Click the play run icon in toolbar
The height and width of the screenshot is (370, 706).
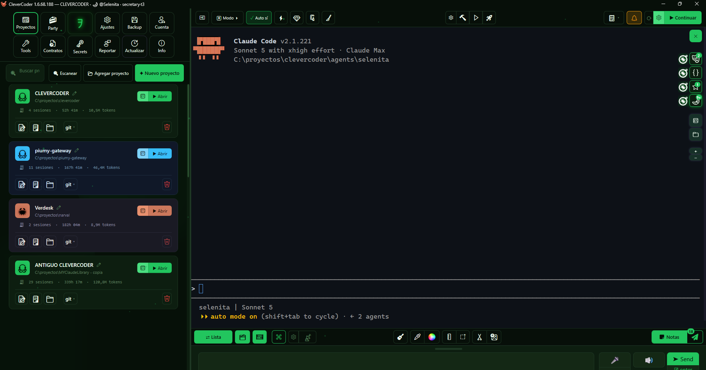click(x=476, y=18)
